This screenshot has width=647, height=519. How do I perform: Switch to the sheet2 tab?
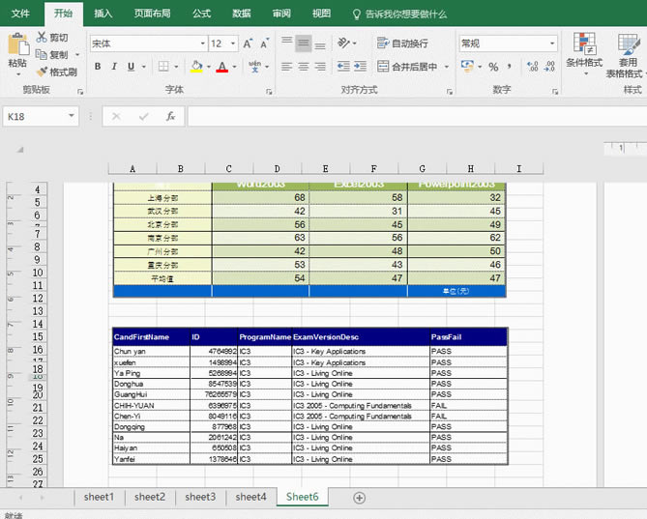pos(149,497)
